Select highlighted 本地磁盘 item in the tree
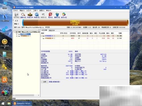The width and height of the screenshot is (142, 106). (x=25, y=34)
